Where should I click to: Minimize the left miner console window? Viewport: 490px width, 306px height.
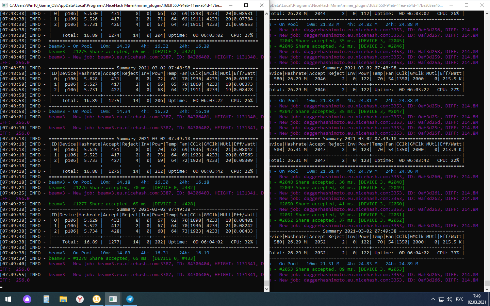[x=231, y=5]
